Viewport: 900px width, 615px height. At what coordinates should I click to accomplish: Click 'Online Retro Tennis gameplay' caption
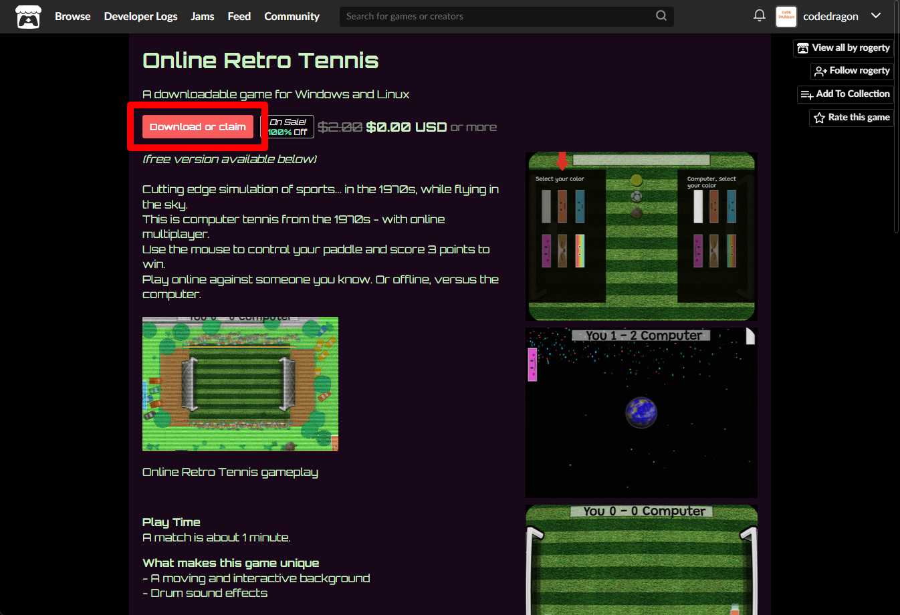coord(230,473)
